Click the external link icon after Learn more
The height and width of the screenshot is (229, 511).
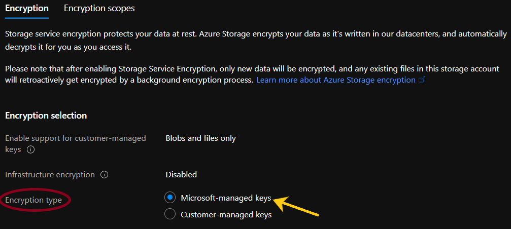pos(421,80)
